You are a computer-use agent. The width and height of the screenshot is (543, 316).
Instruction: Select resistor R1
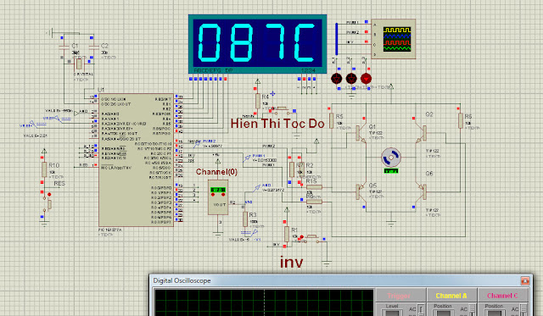(x=287, y=234)
